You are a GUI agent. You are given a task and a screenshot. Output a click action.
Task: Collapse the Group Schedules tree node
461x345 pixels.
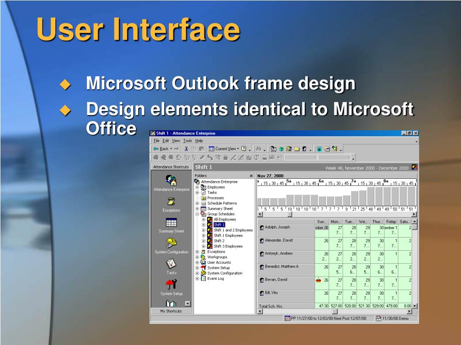(197, 214)
